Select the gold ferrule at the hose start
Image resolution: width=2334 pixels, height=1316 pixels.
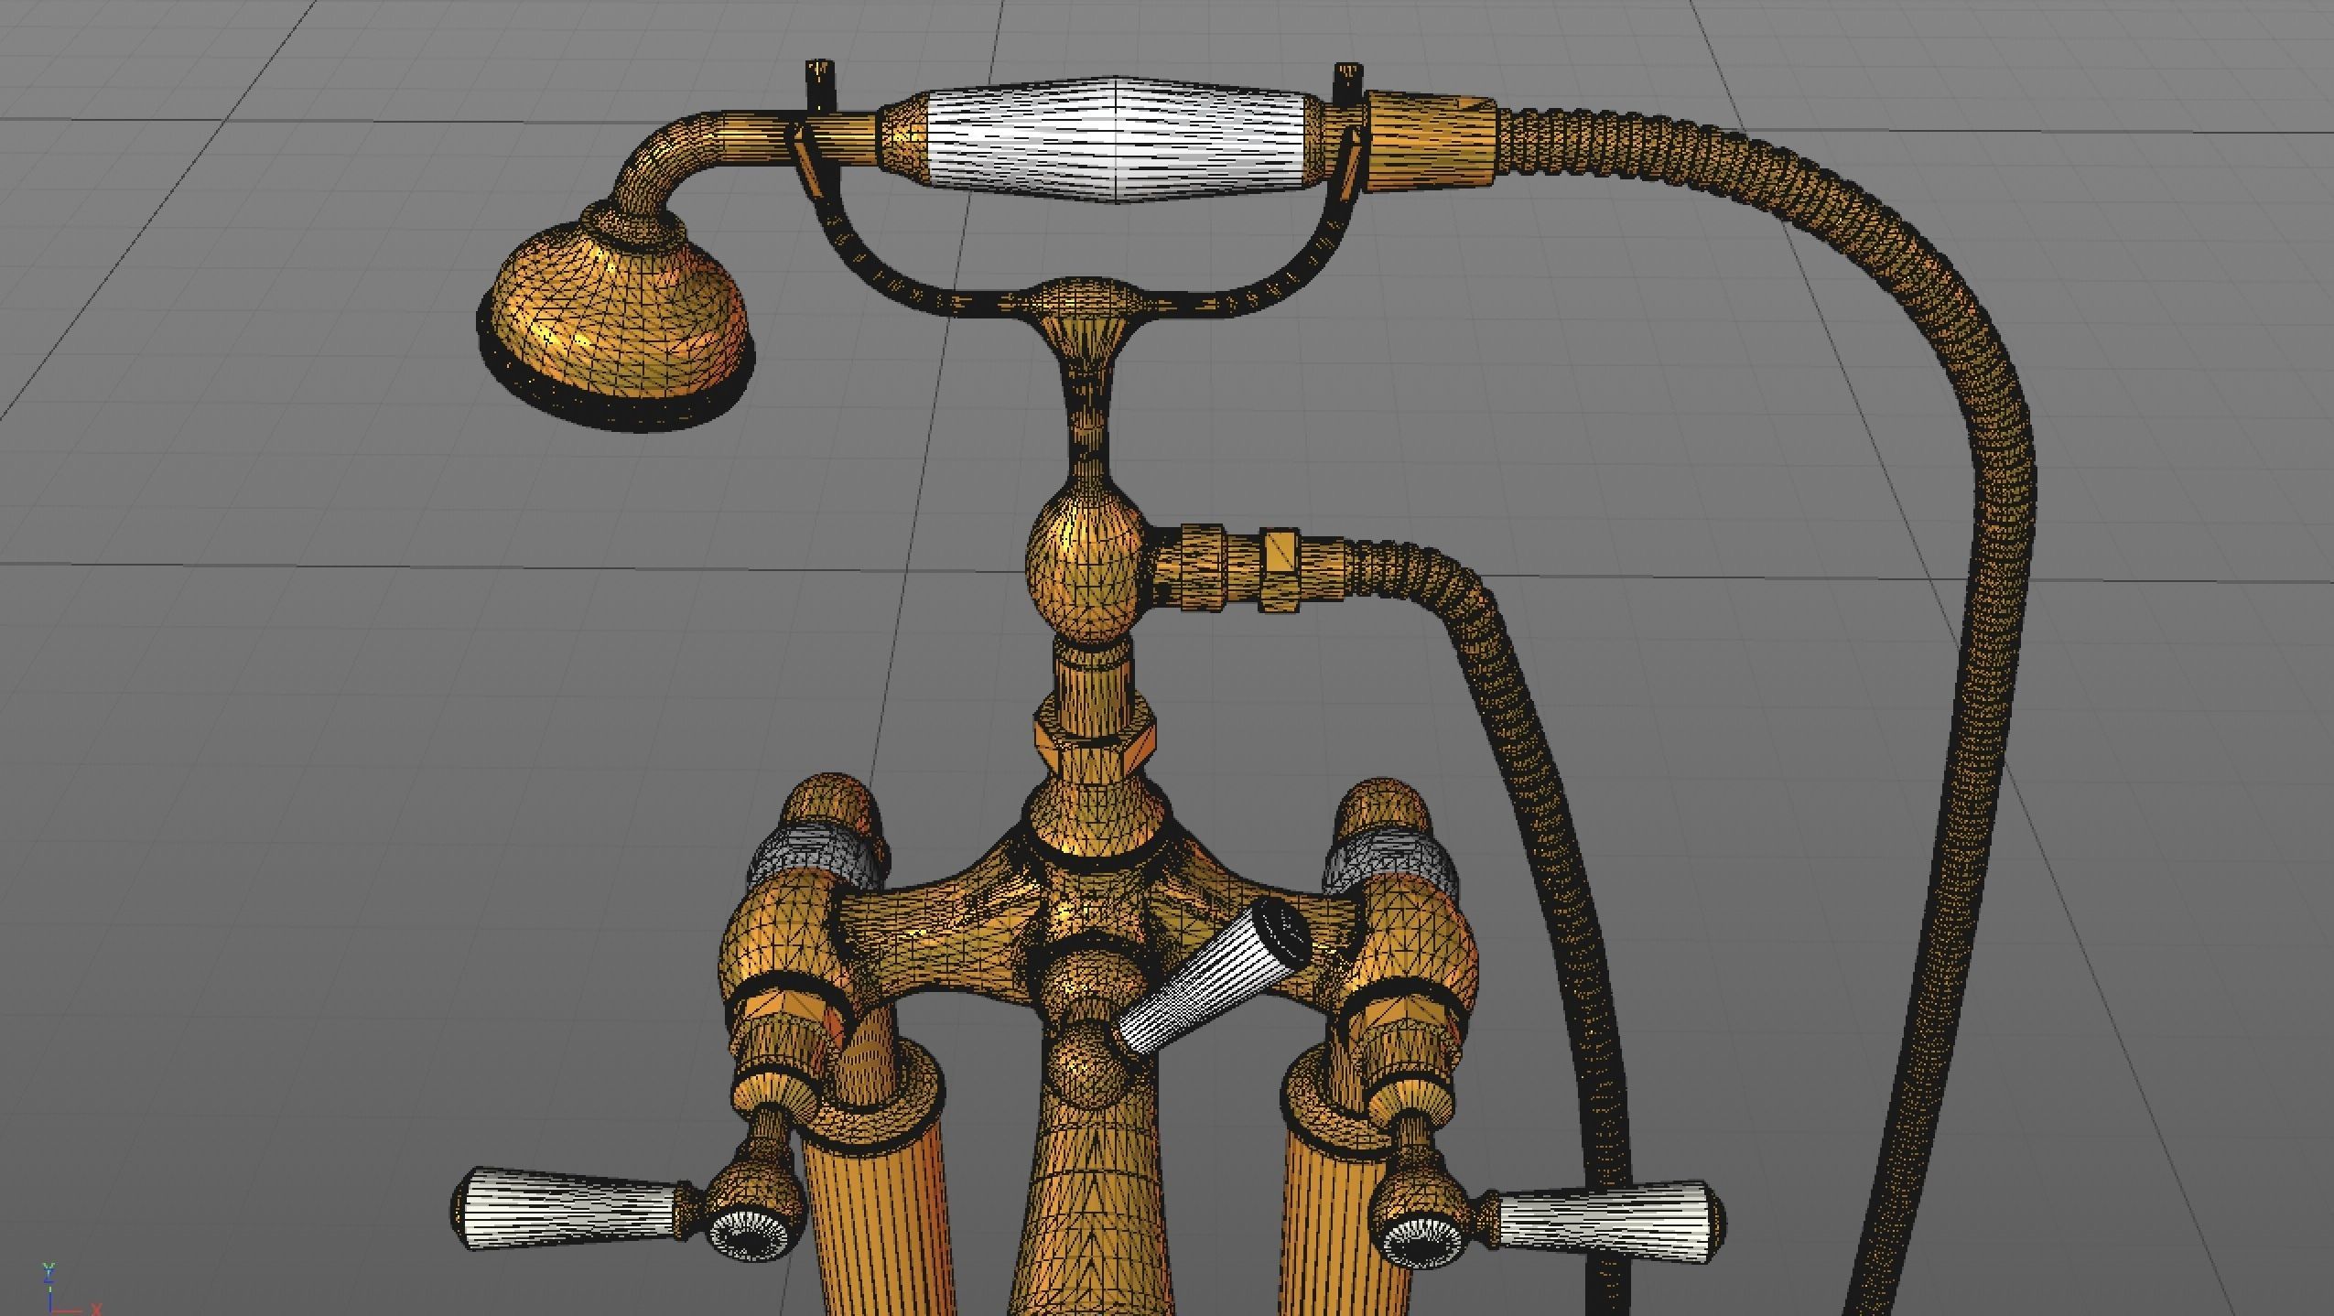click(1430, 142)
